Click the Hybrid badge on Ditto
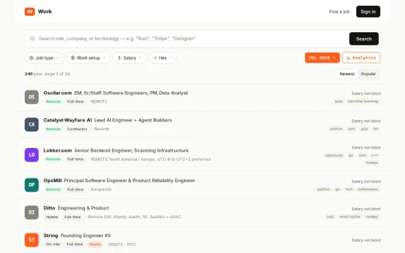The image size is (405, 253). point(52,217)
